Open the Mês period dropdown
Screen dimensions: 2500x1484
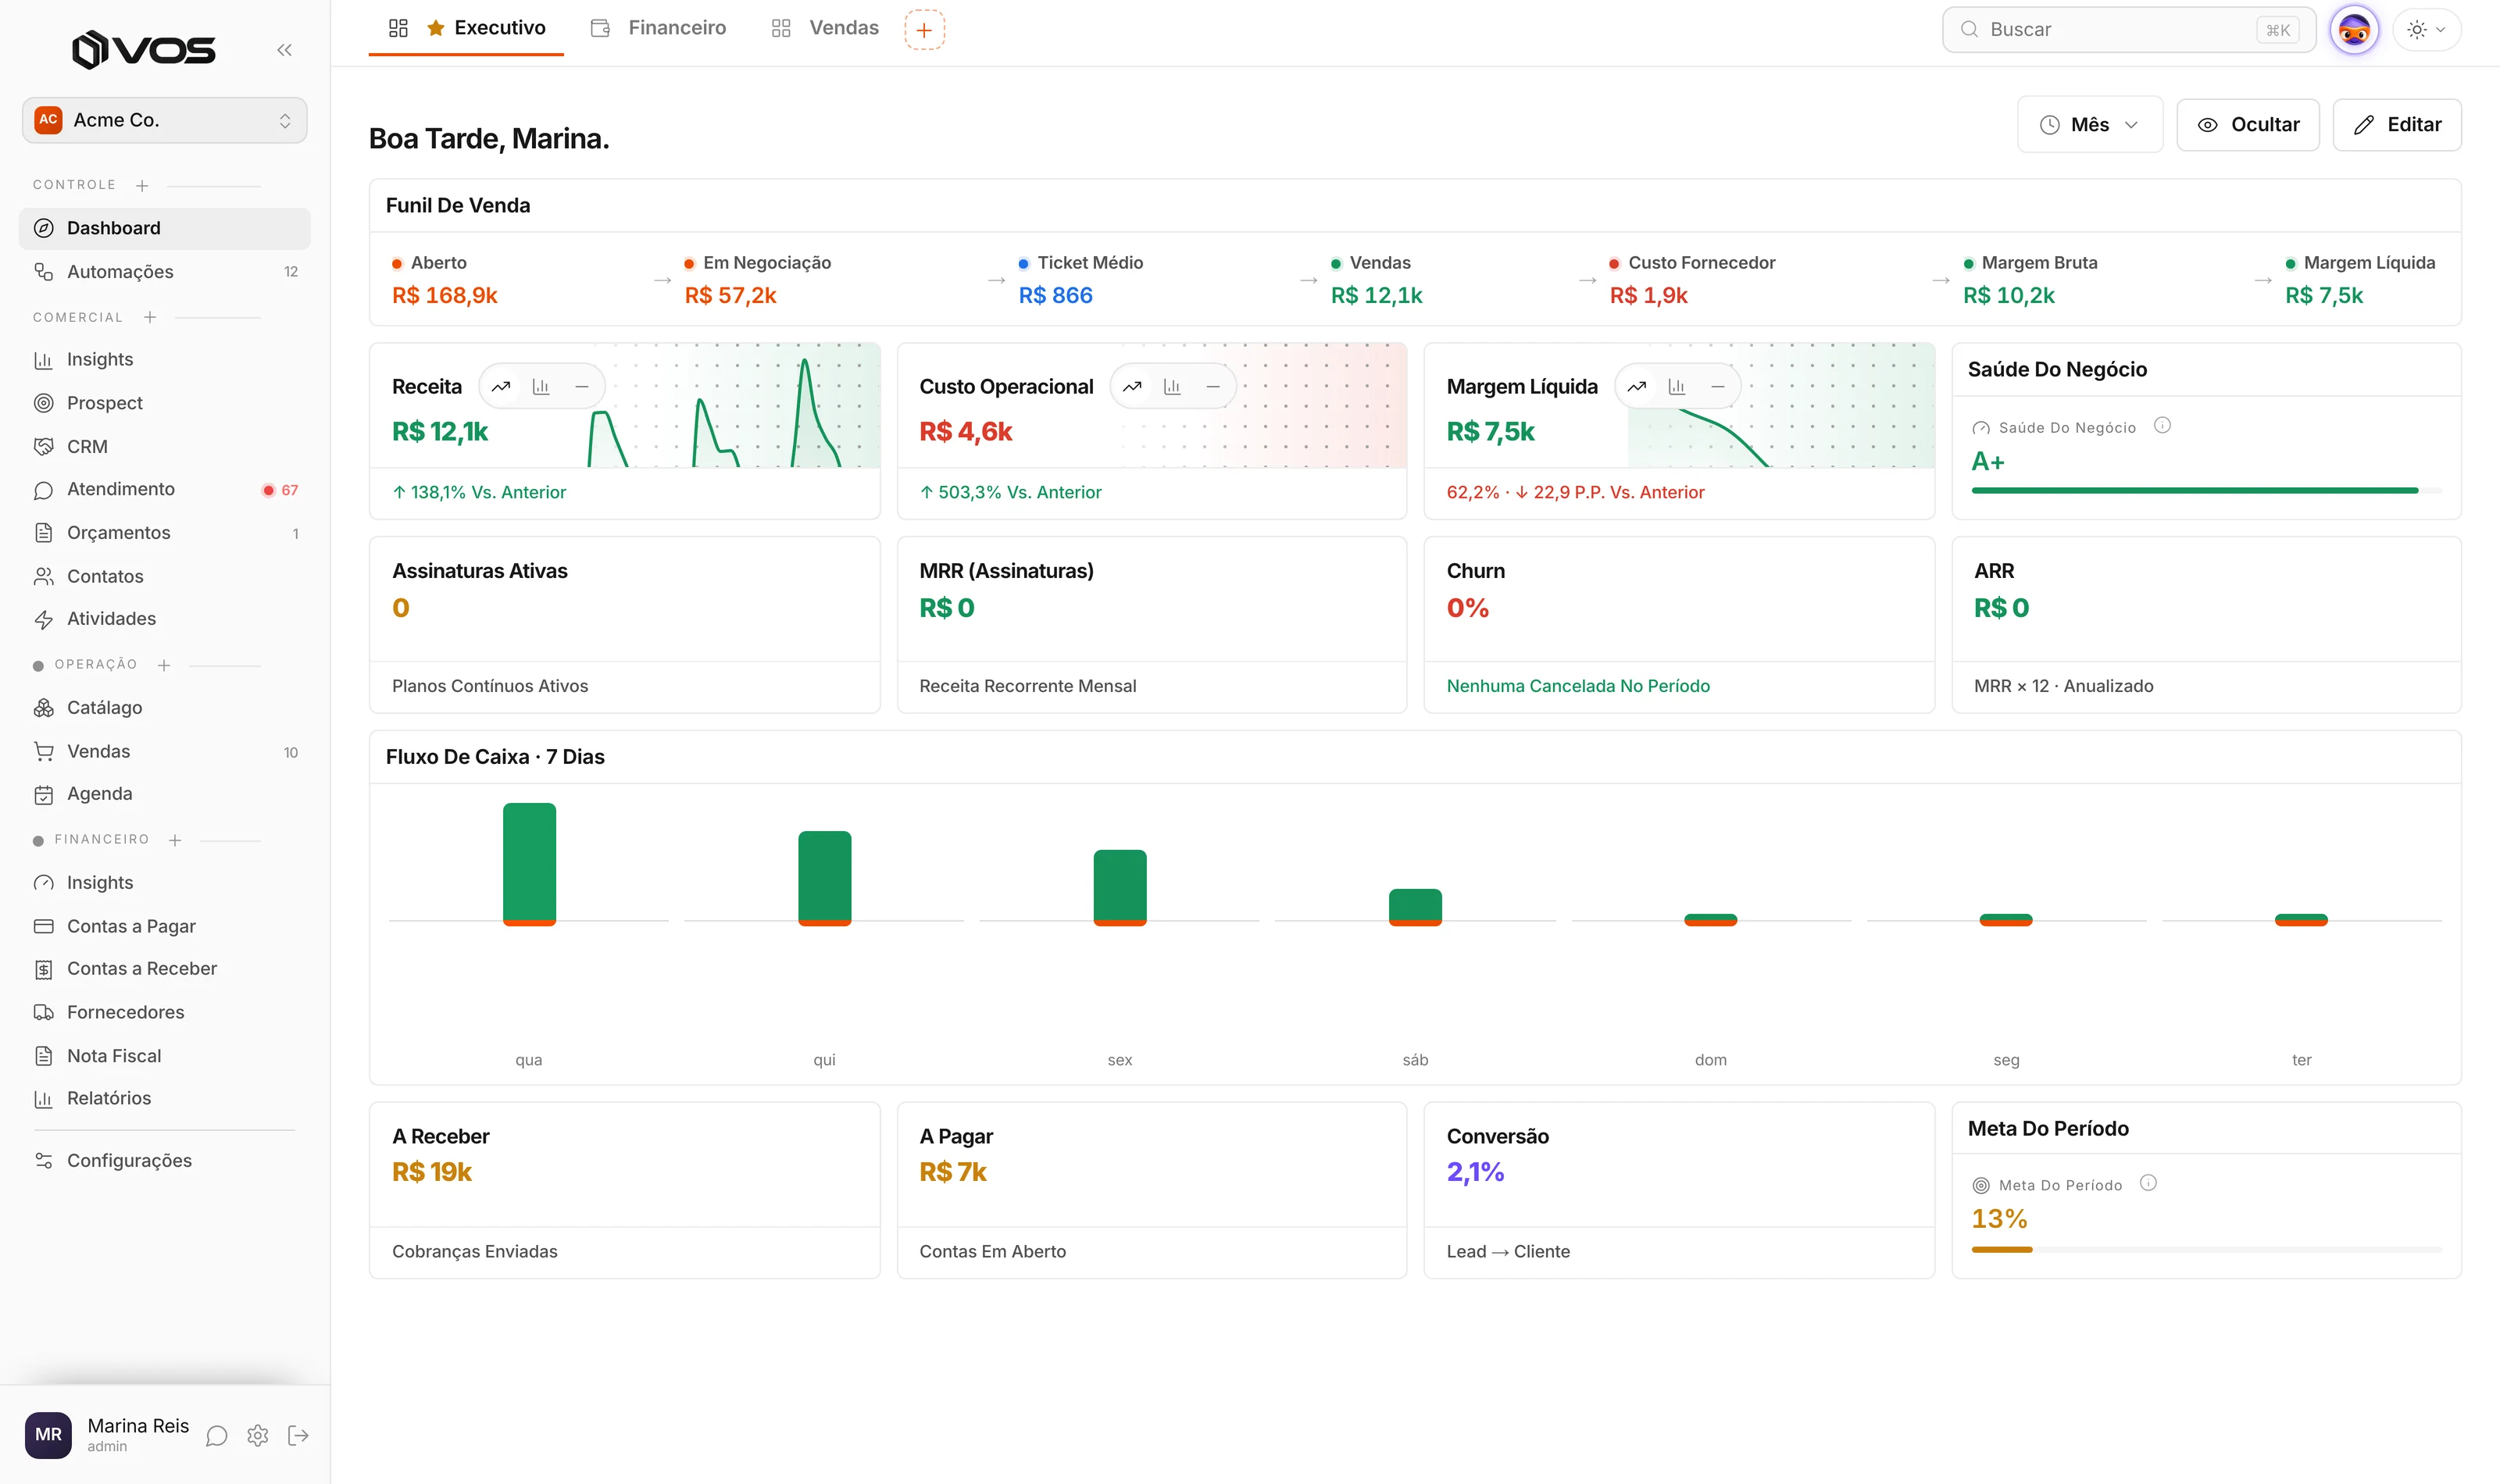click(2089, 125)
